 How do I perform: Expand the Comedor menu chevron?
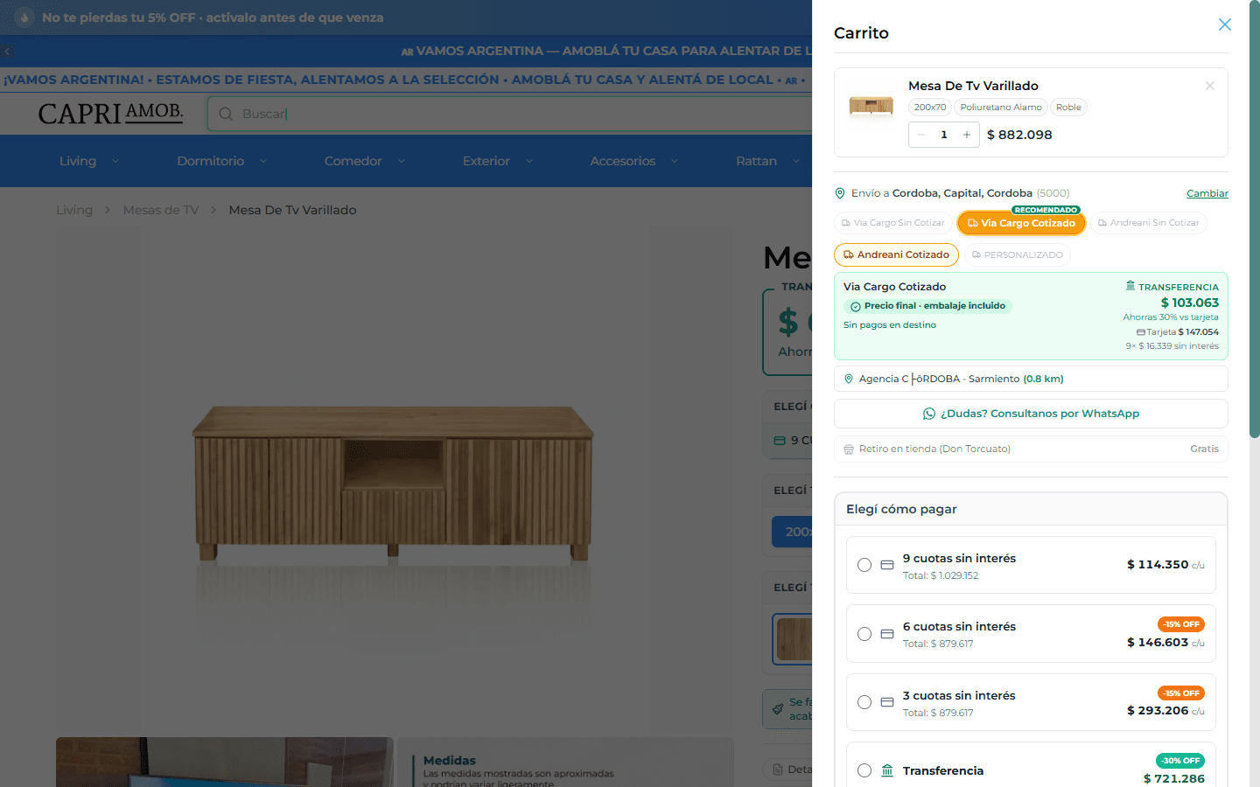[x=402, y=161]
